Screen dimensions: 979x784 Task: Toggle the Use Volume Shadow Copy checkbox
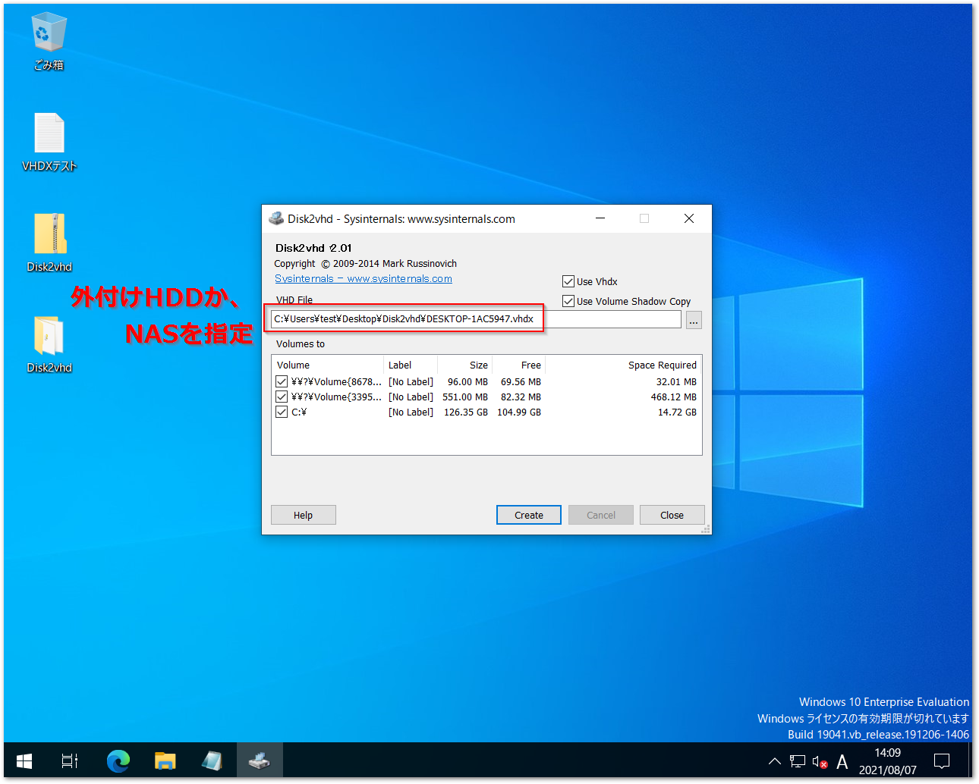pyautogui.click(x=568, y=301)
